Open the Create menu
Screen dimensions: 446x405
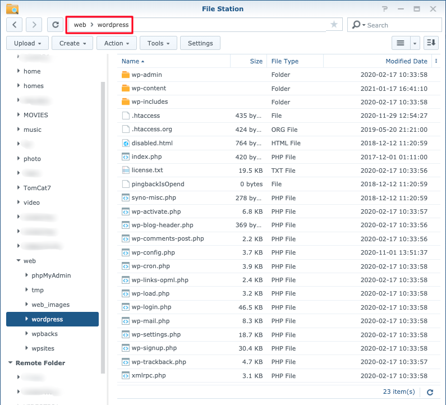pyautogui.click(x=72, y=43)
